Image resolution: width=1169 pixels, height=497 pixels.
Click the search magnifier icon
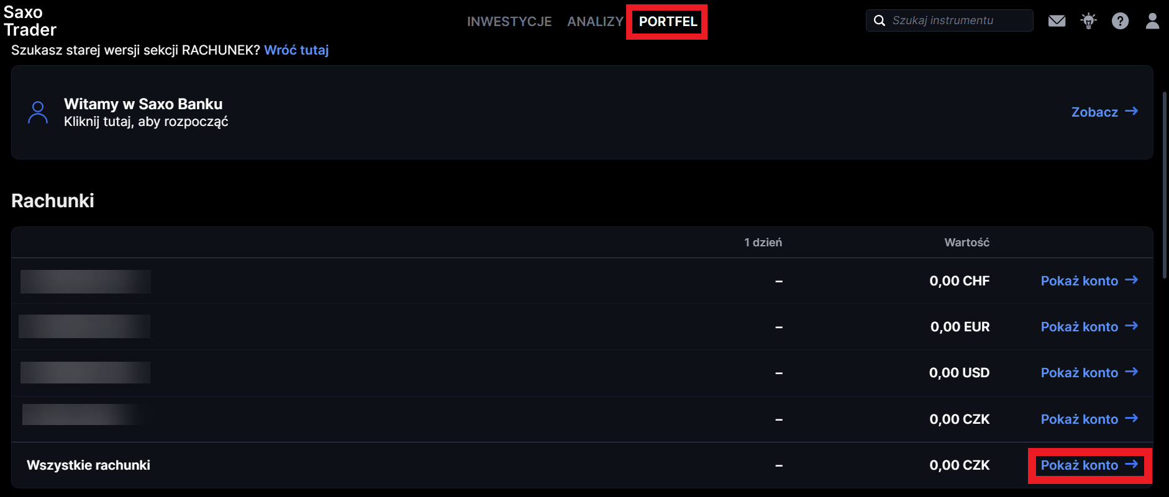point(880,20)
